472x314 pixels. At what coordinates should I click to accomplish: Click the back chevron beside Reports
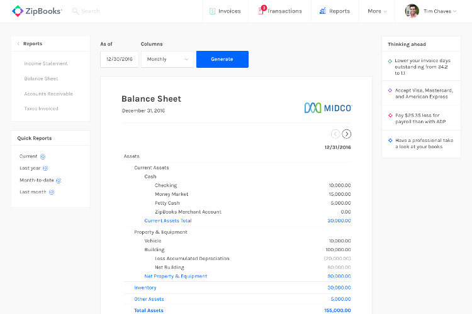18,44
